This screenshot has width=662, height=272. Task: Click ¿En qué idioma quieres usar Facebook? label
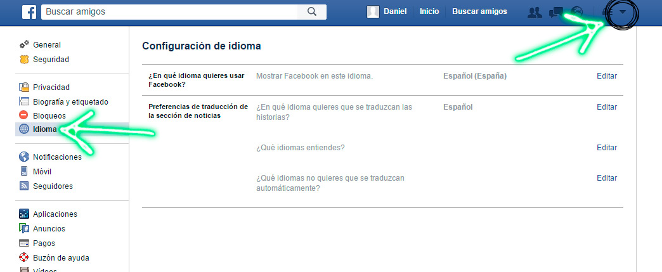[197, 81]
